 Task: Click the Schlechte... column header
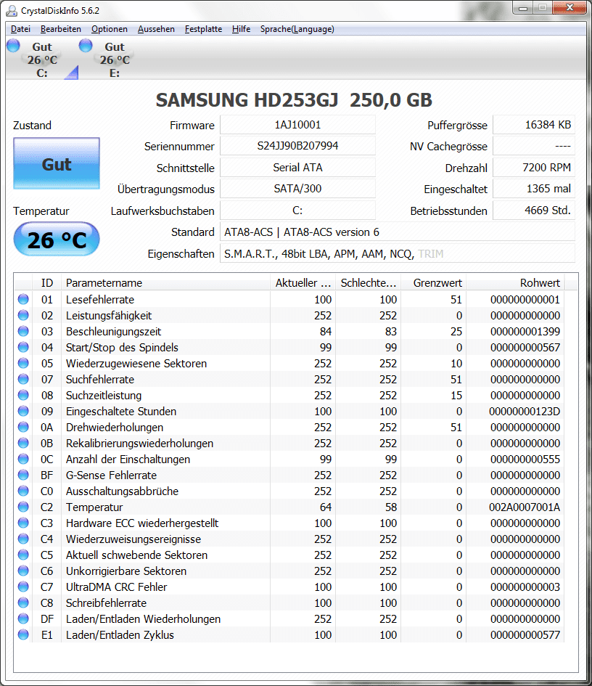368,283
